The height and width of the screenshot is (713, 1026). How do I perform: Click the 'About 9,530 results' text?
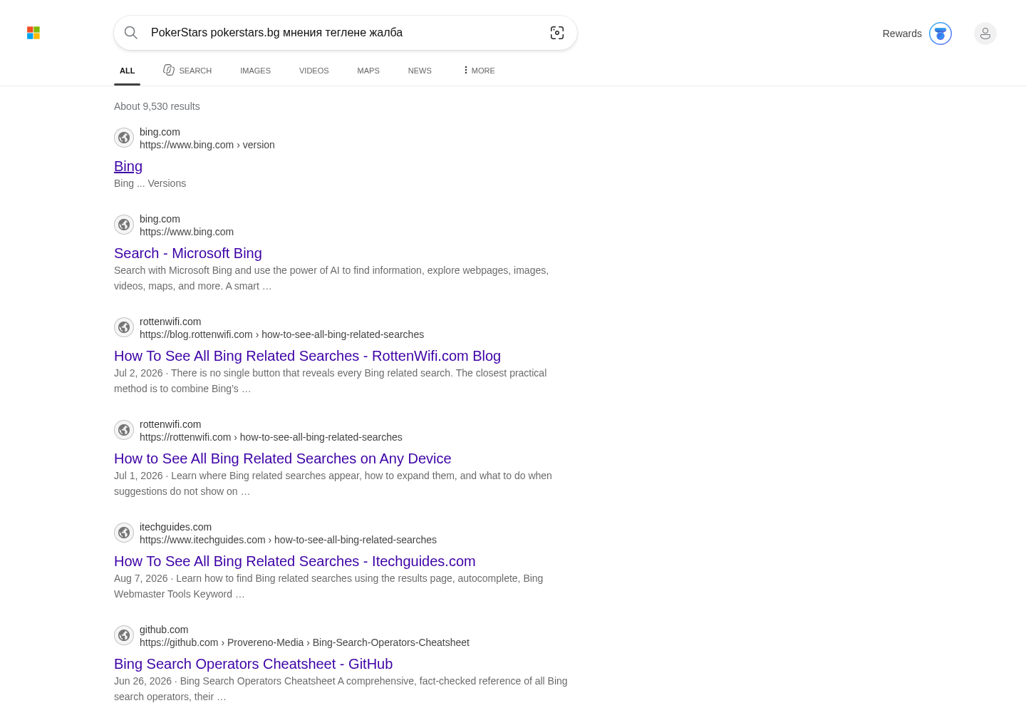coord(157,106)
